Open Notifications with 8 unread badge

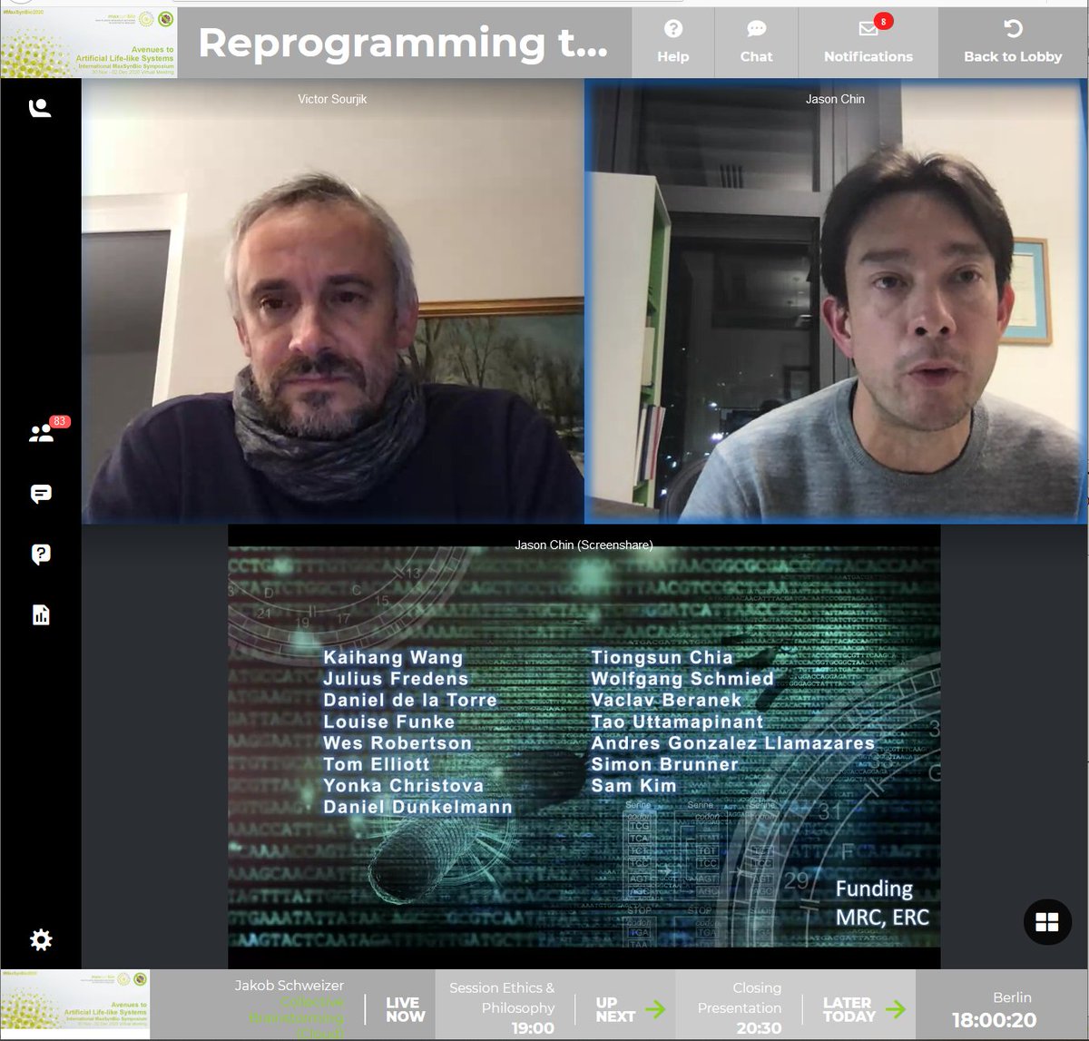[868, 43]
